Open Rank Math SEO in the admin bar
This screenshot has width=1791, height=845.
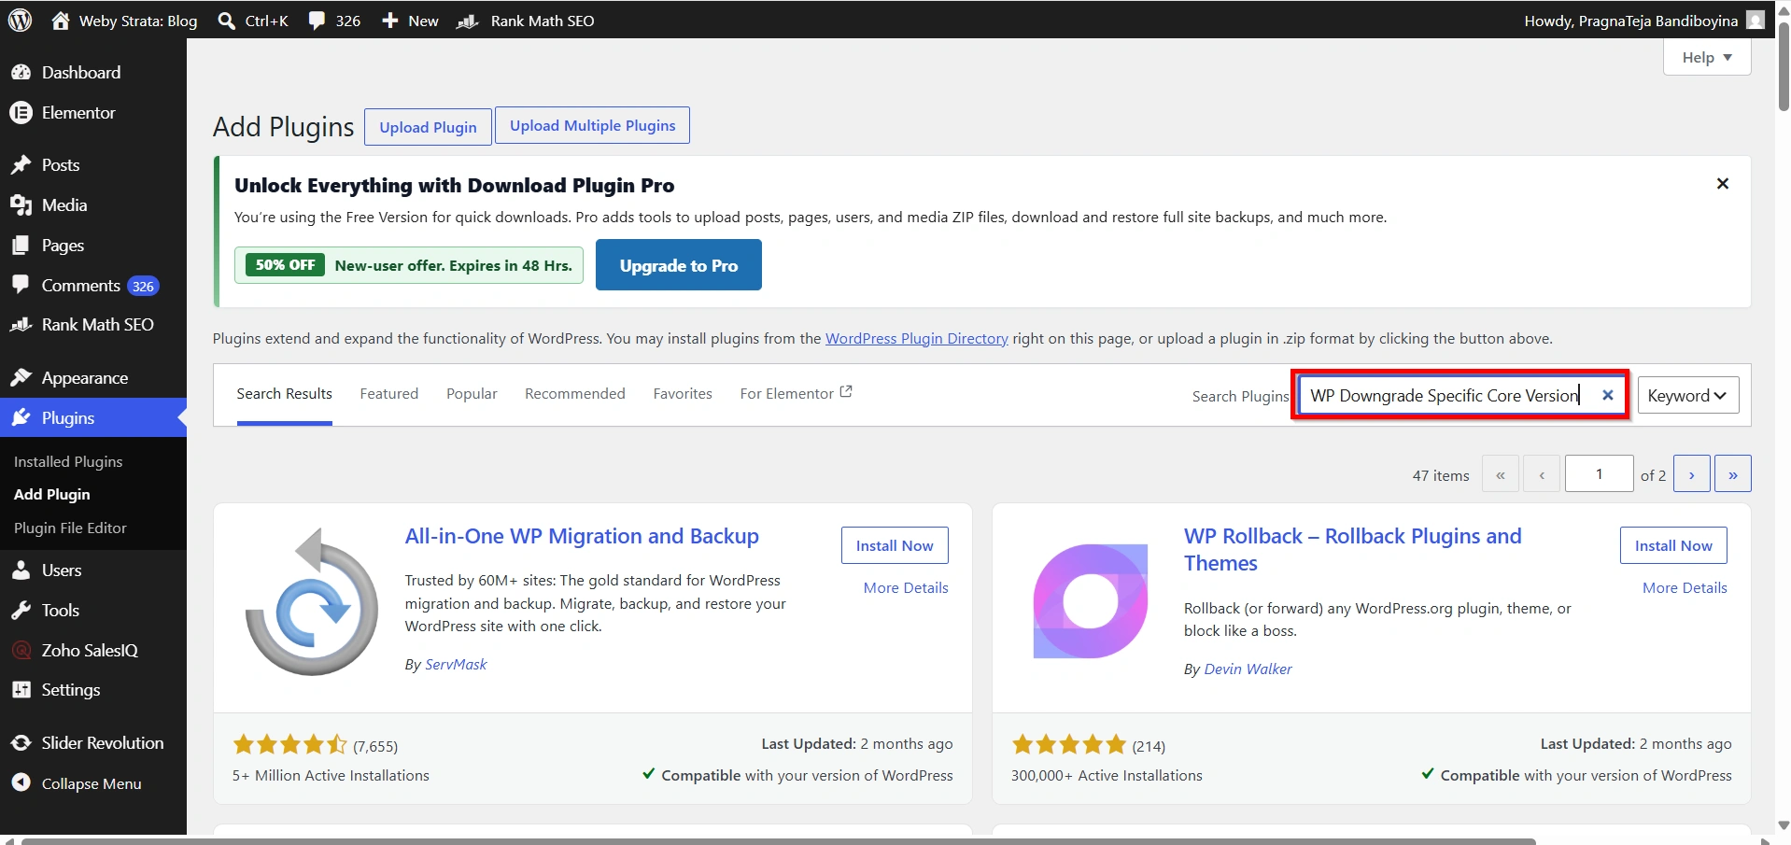(x=525, y=21)
